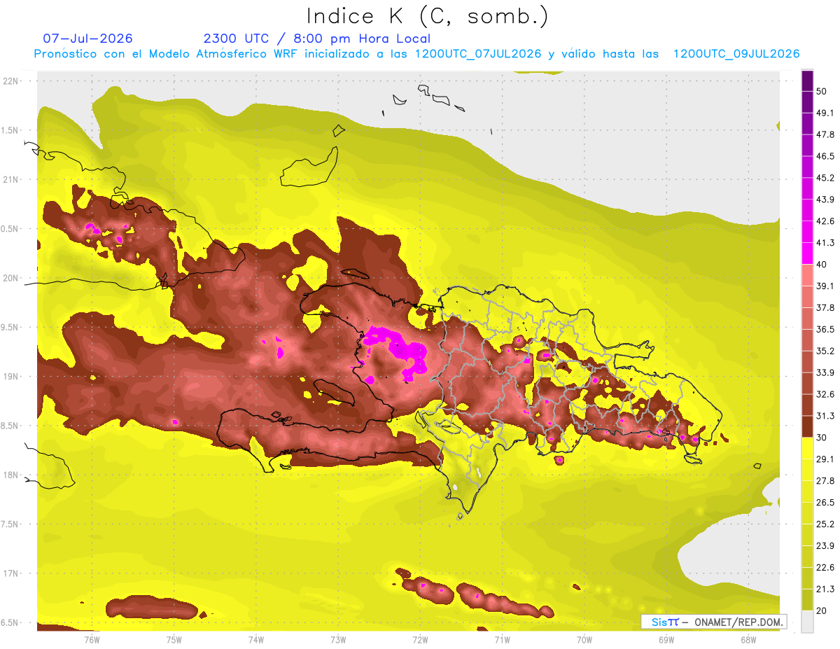Click the longitude label "76W"

(x=92, y=639)
